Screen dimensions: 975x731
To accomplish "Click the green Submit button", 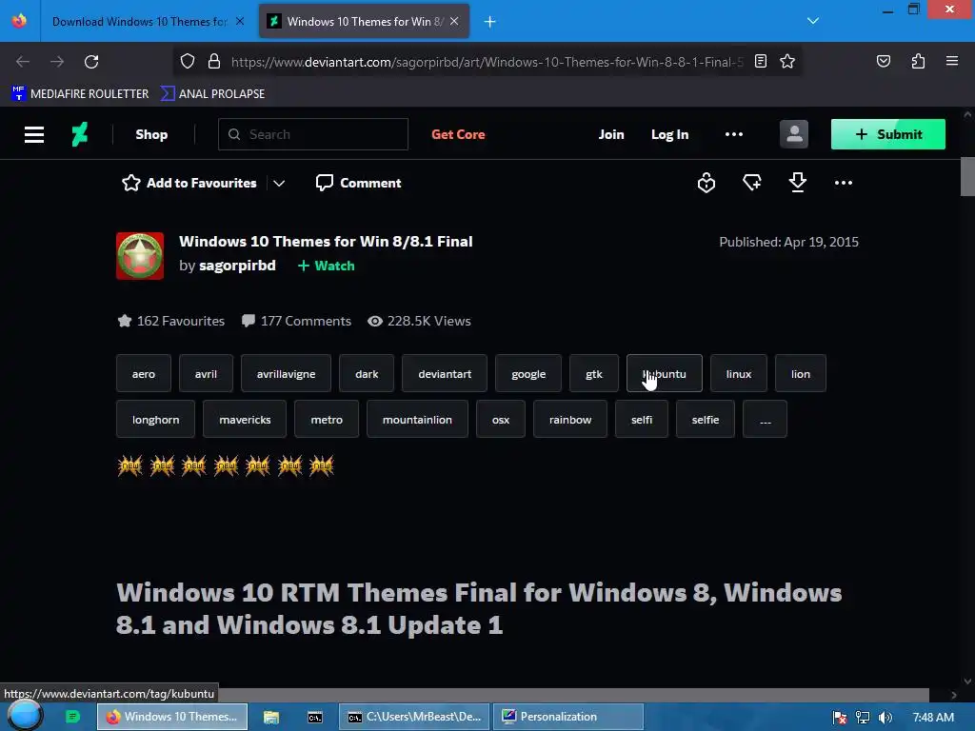I will (888, 134).
